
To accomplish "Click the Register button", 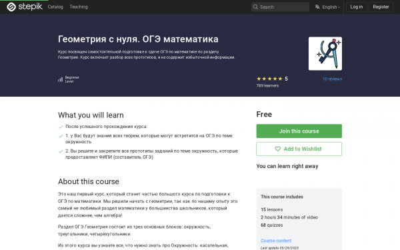I will (x=381, y=7).
